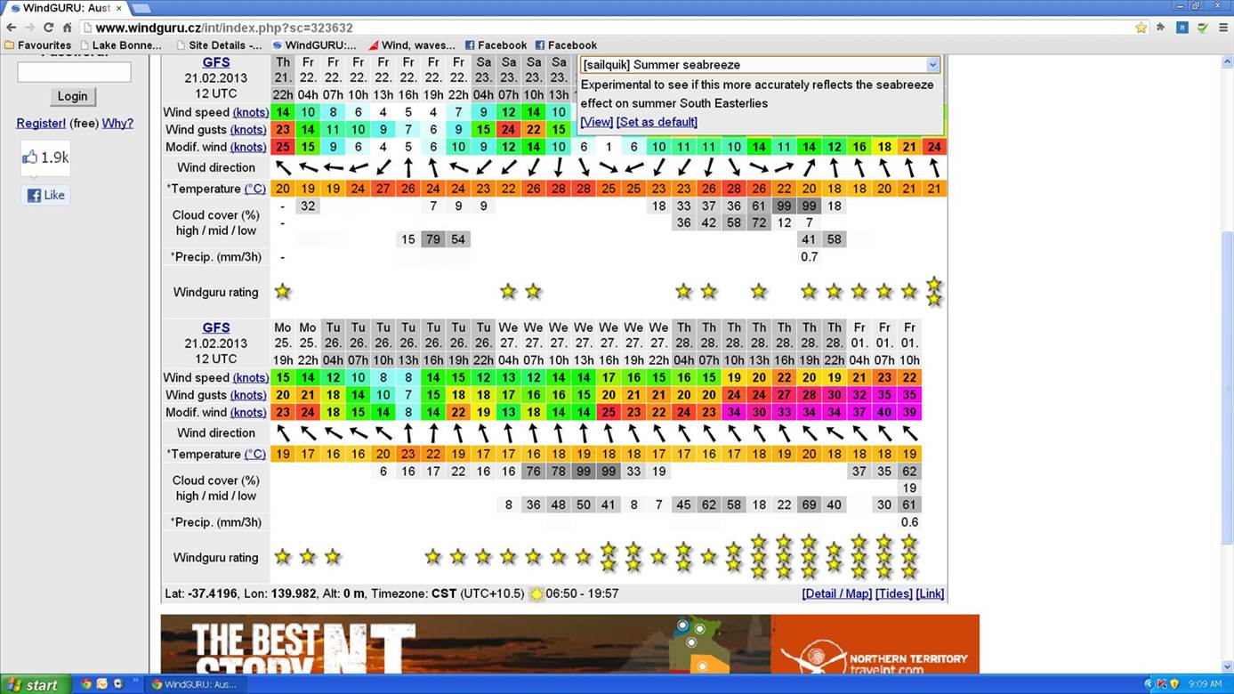Screen dimensions: 1234x694
Task: Click the puzzle piece extension icon
Action: coord(1161,28)
